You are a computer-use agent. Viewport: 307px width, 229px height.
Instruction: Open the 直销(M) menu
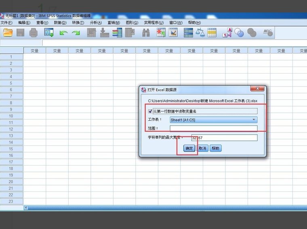coord(114,23)
